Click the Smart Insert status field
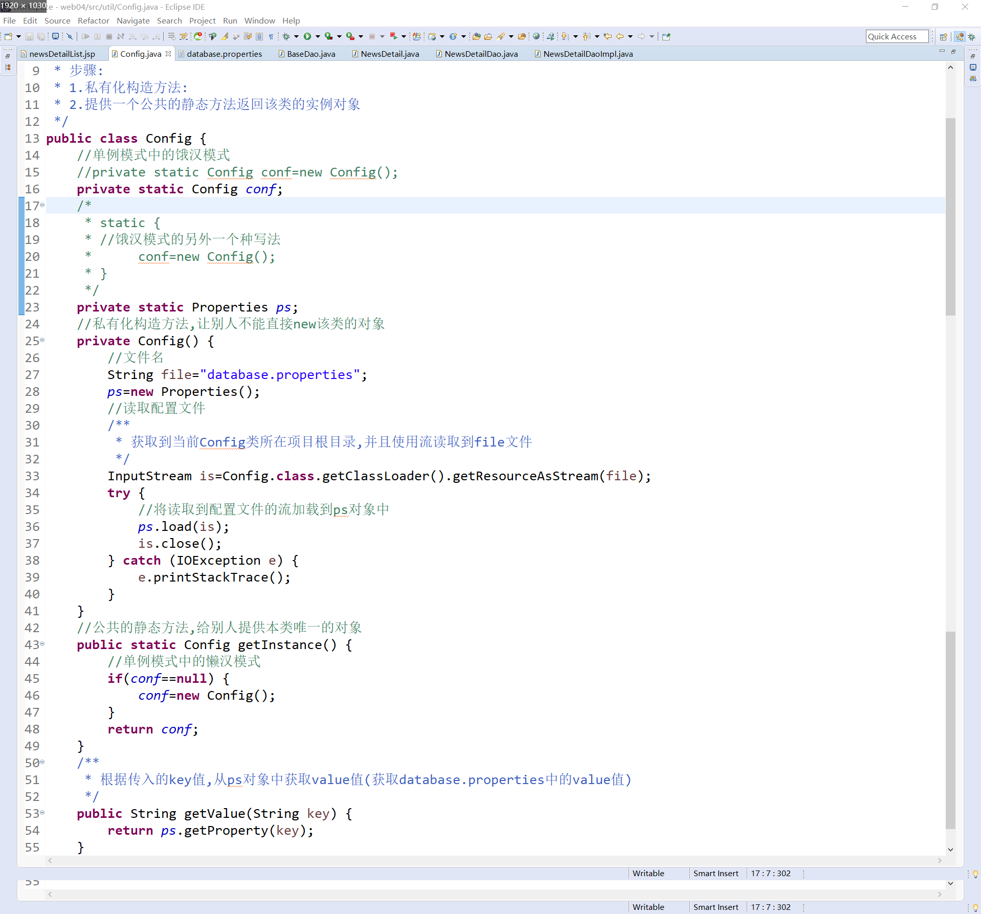981x914 pixels. [x=716, y=873]
